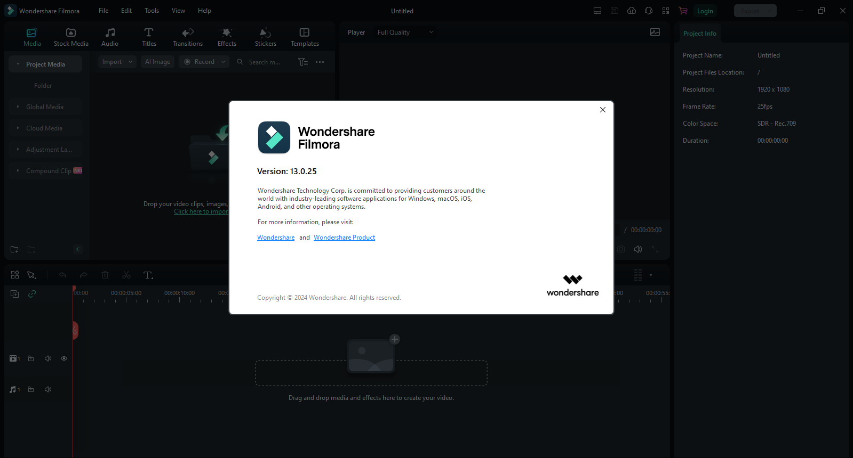Viewport: 853px width, 458px height.
Task: Click the delete folder icon
Action: 31,249
